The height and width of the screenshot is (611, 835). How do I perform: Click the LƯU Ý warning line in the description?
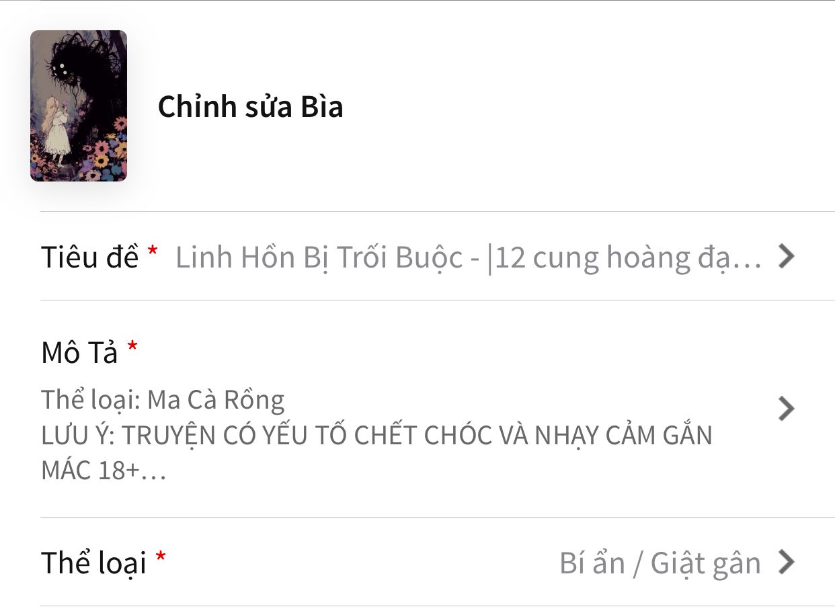pos(376,436)
